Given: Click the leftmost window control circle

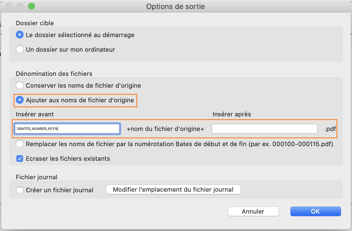Looking at the screenshot, I should coord(9,6).
